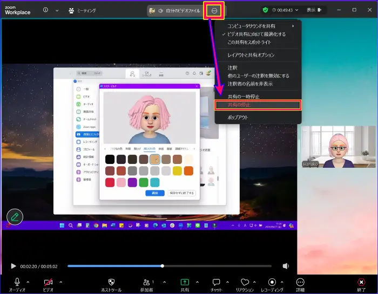Open the チャット chat panel
The image size is (378, 294).
pyautogui.click(x=216, y=282)
